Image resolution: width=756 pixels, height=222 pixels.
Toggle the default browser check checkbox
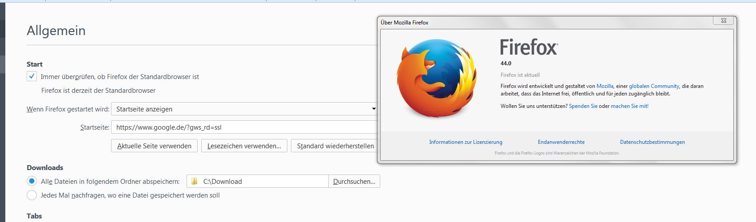click(32, 76)
